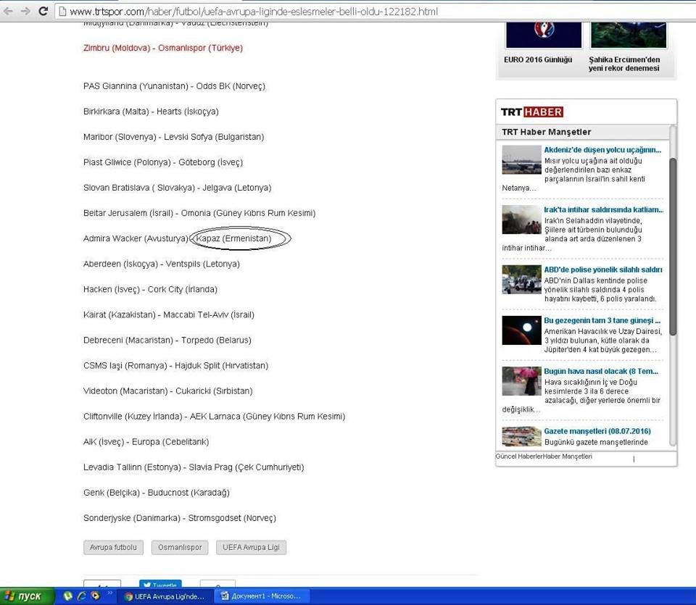Switch to the Chrome UEFA Avrupa Ligi'nde taskbar button
696x605 pixels.
(x=165, y=596)
